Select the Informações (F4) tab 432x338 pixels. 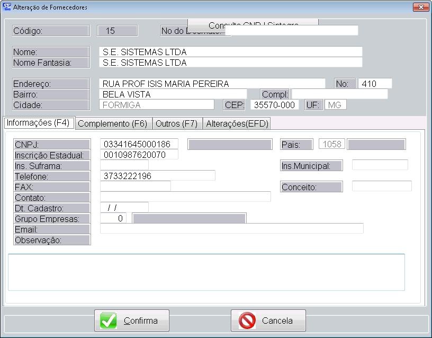click(38, 123)
